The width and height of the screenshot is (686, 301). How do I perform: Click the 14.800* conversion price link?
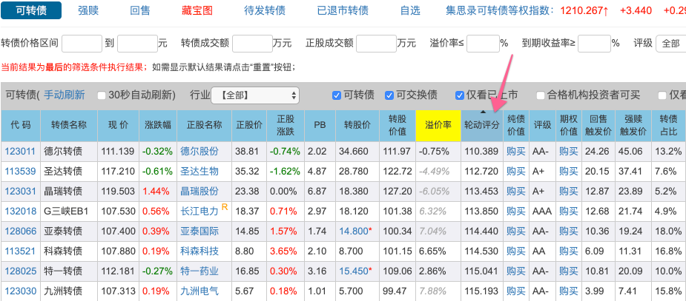pyautogui.click(x=356, y=231)
